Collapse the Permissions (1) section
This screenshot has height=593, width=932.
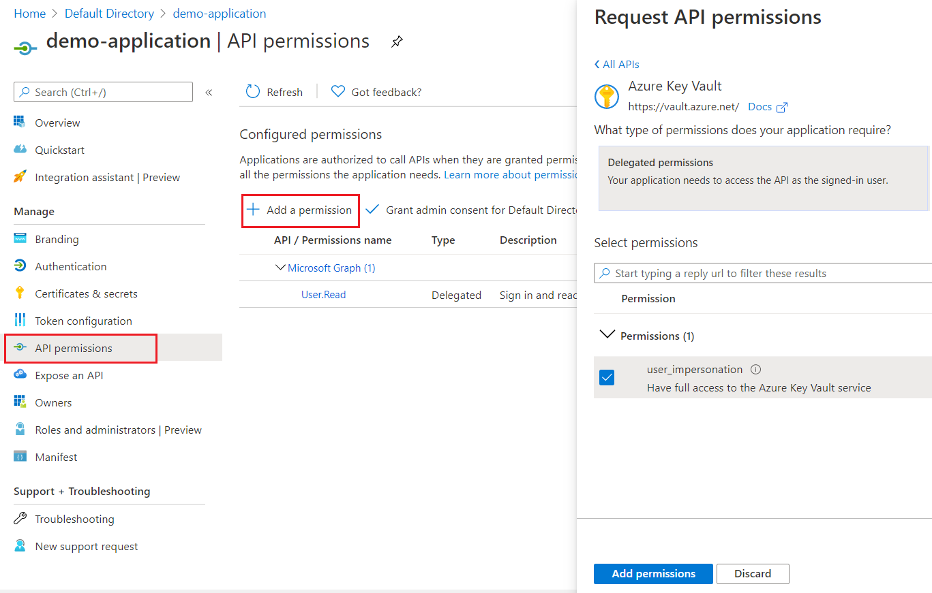[607, 334]
